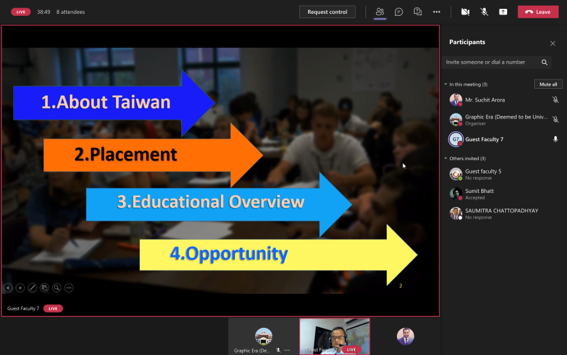This screenshot has height=355, width=567.
Task: Select Graphic Era participant tile
Action: [x=263, y=336]
